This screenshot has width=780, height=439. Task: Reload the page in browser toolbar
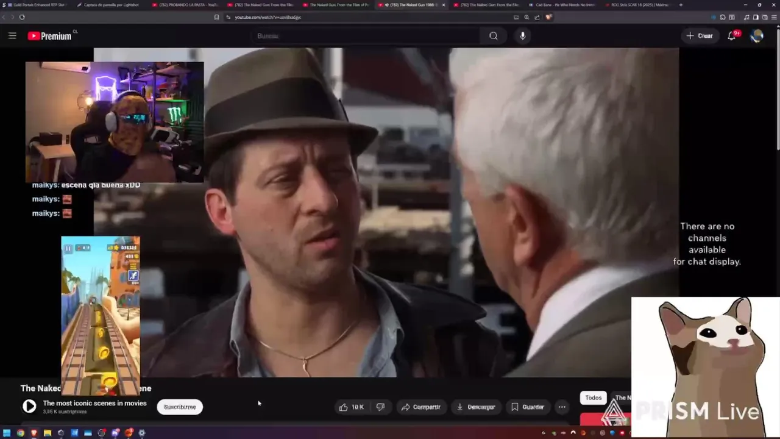tap(22, 17)
